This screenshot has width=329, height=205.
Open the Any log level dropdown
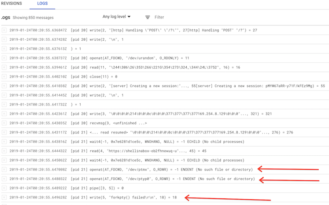(116, 17)
